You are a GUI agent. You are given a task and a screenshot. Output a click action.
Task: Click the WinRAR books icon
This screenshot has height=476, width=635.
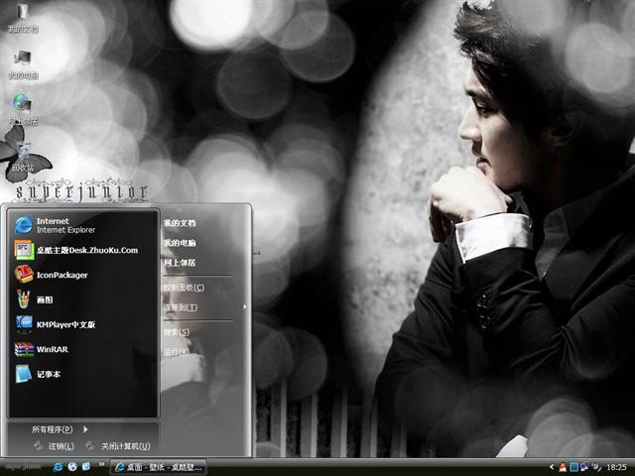(24, 349)
